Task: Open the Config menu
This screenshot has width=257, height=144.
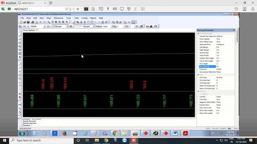Action: click(x=84, y=18)
